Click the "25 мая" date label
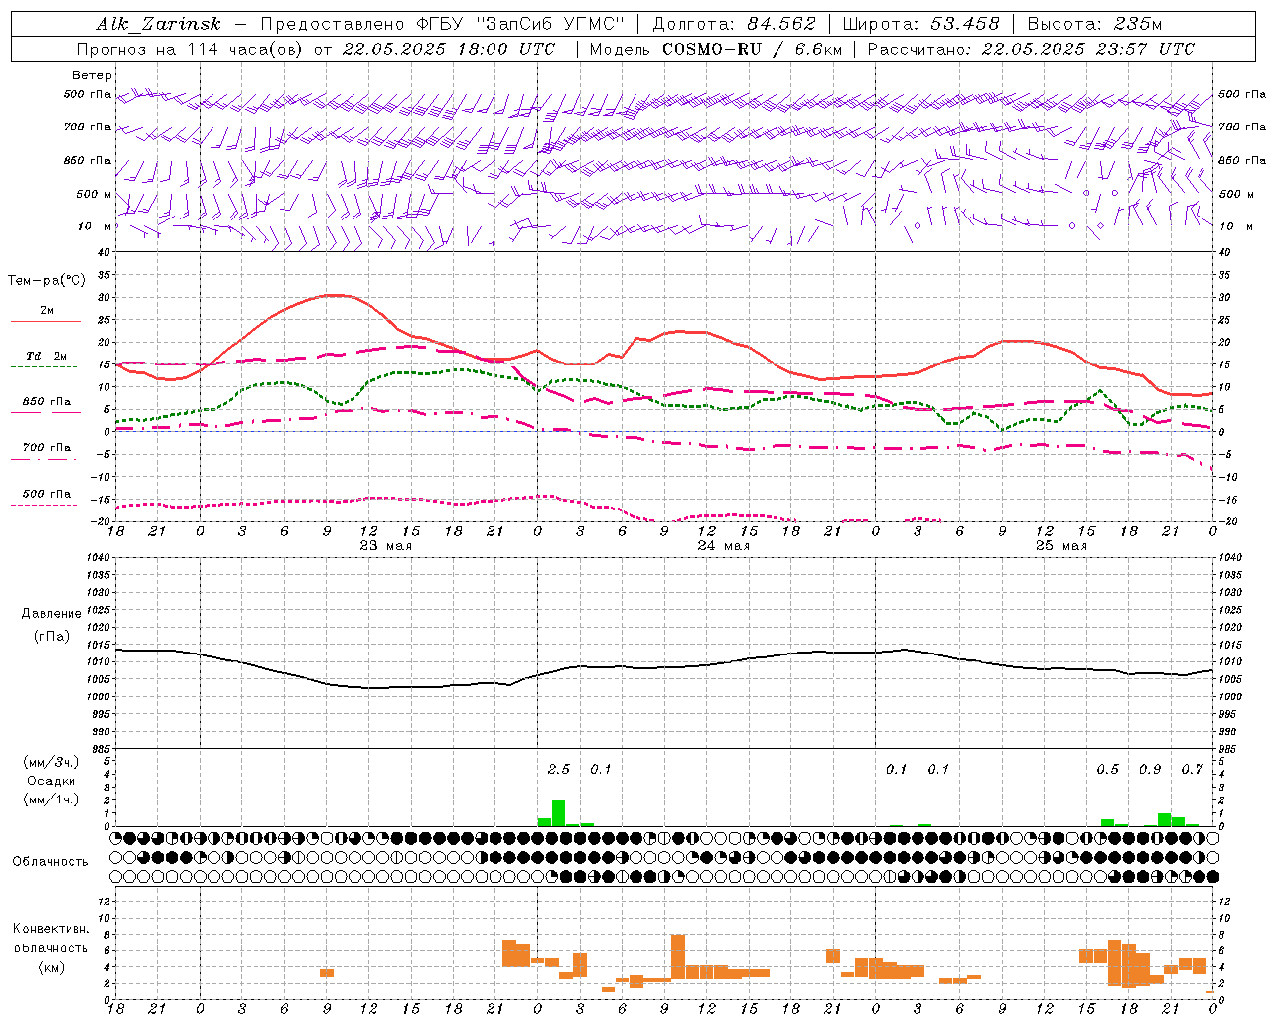The width and height of the screenshot is (1271, 1017). click(x=1060, y=546)
